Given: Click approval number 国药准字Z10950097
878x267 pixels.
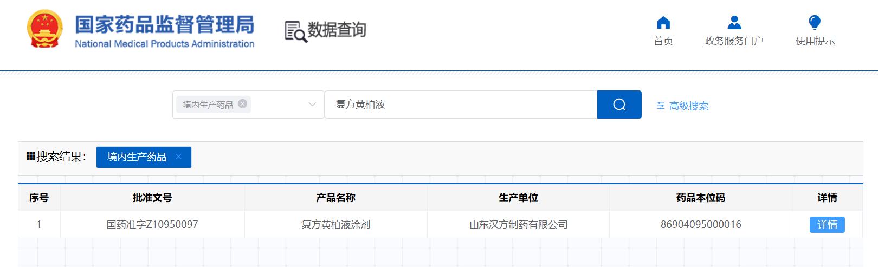Looking at the screenshot, I should (152, 225).
